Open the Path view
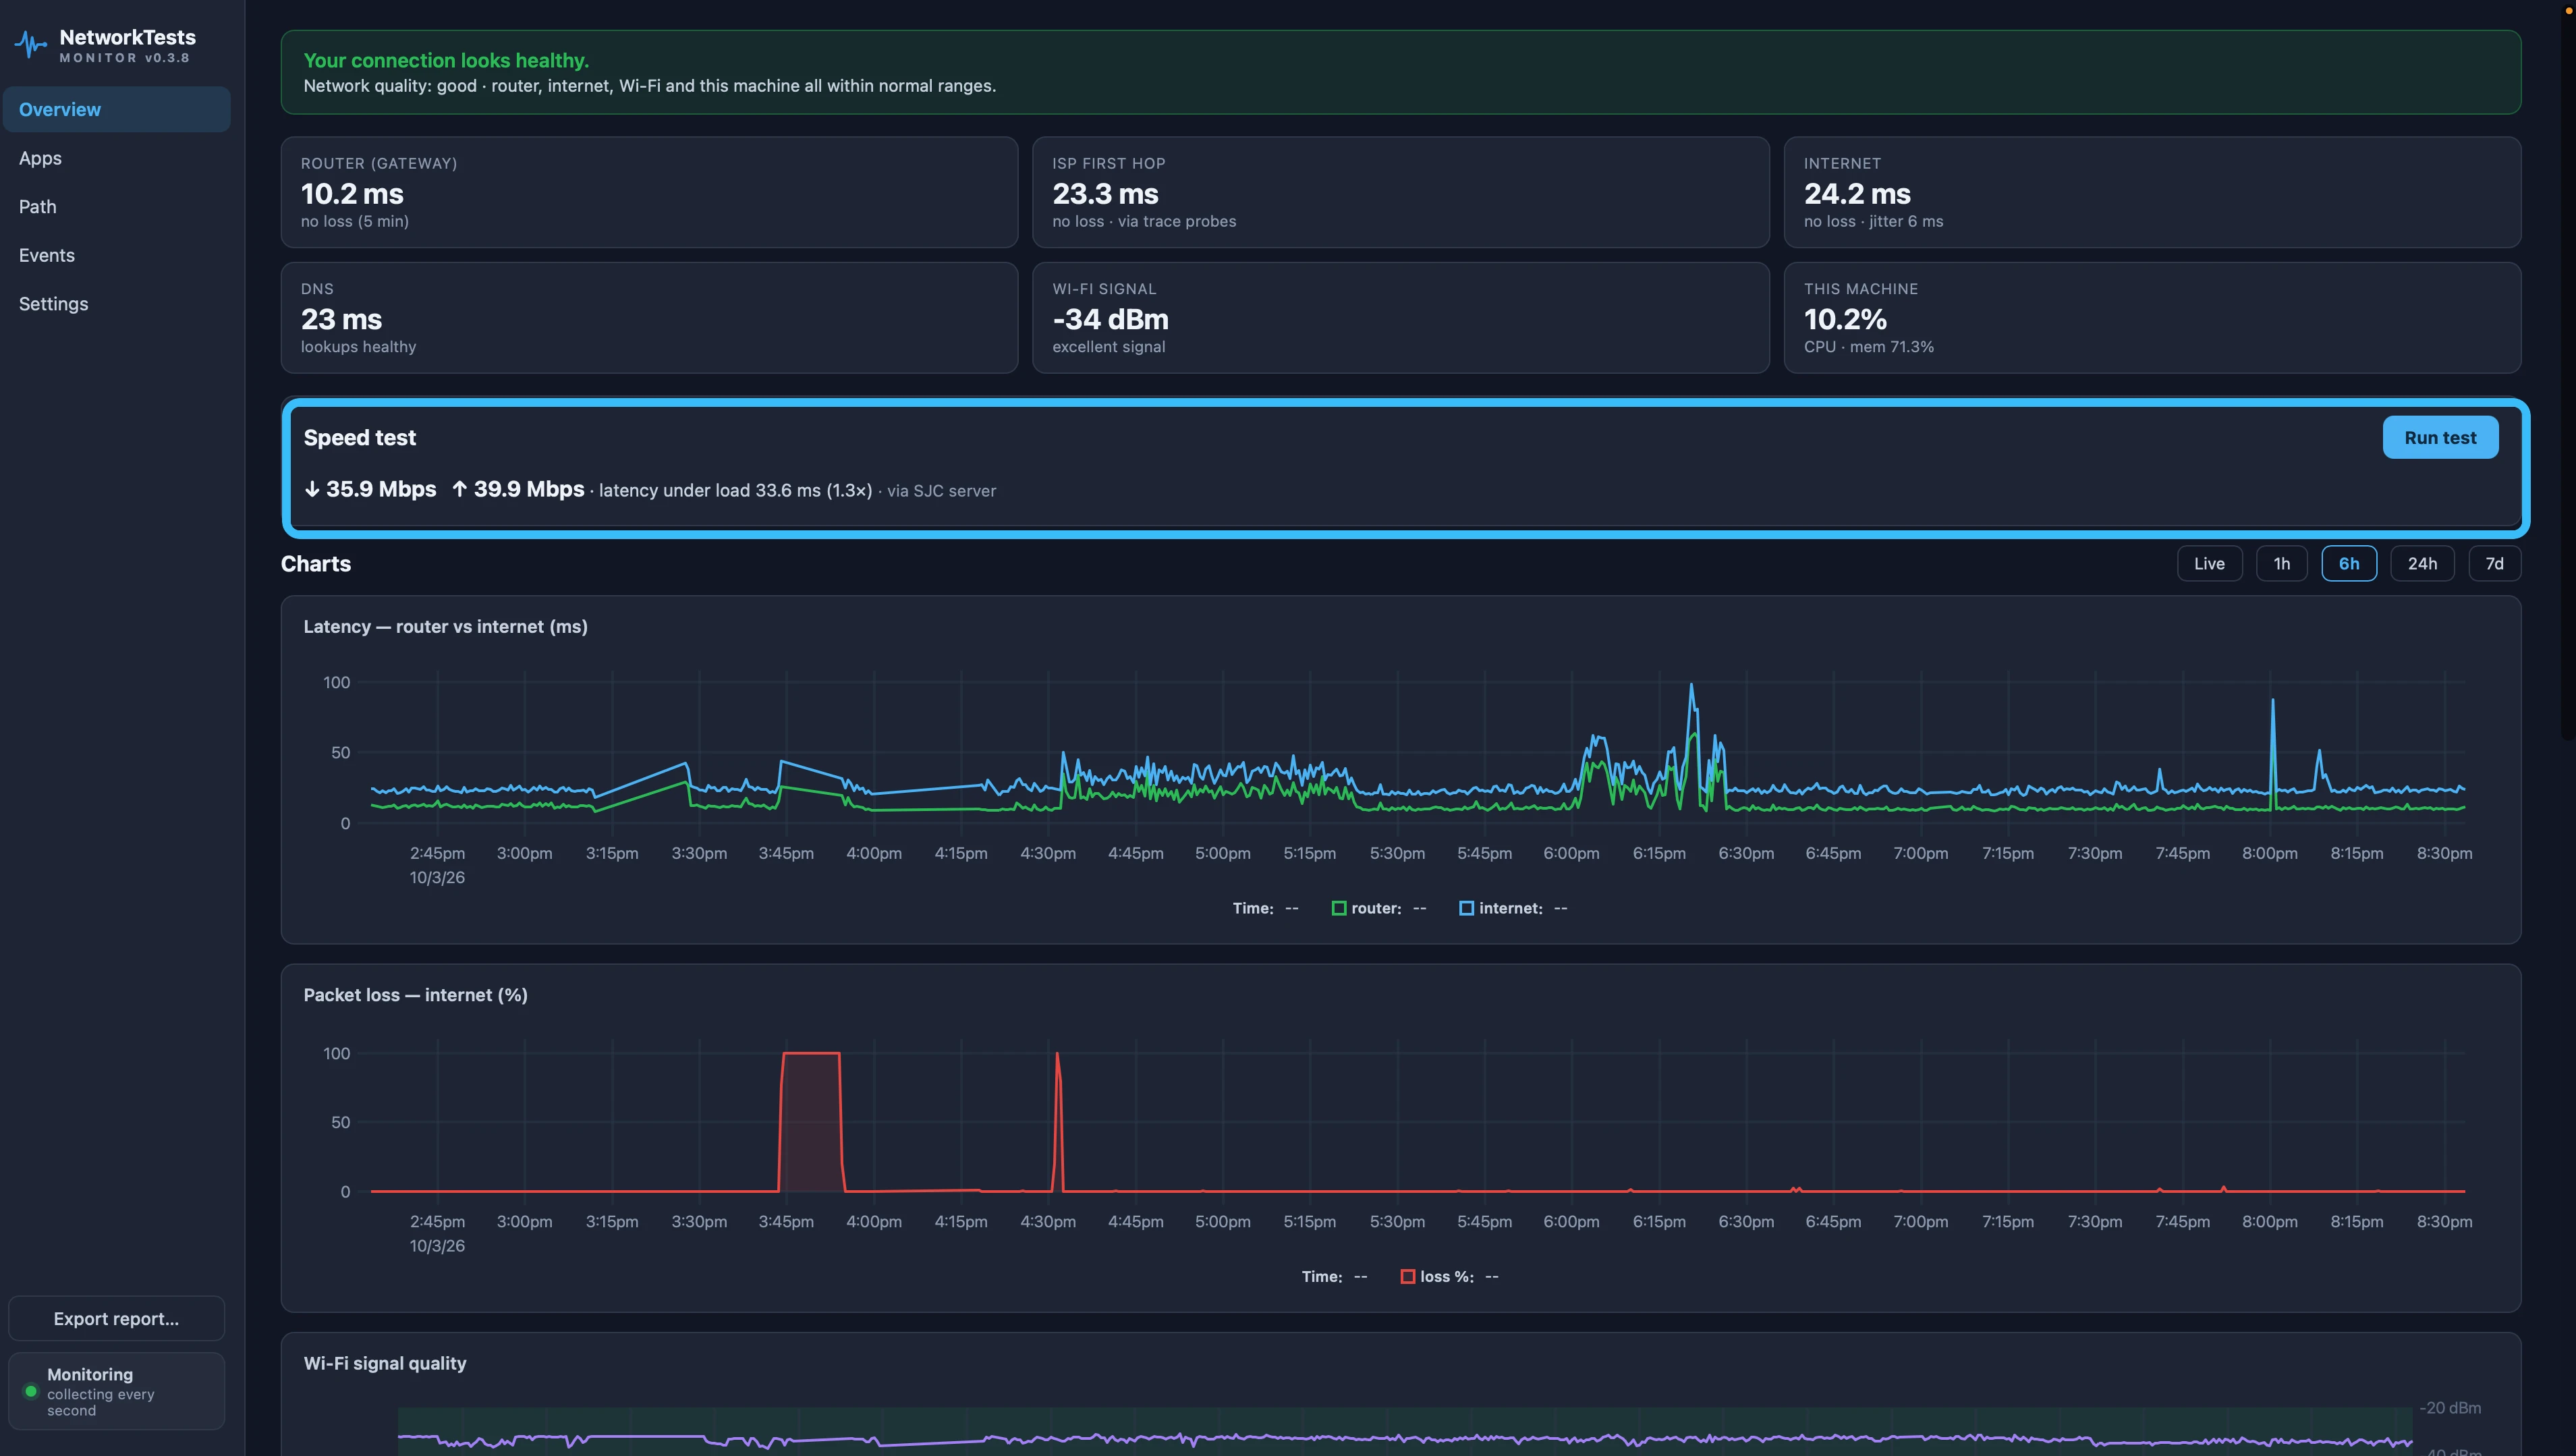Image resolution: width=2576 pixels, height=1456 pixels. pos(117,206)
